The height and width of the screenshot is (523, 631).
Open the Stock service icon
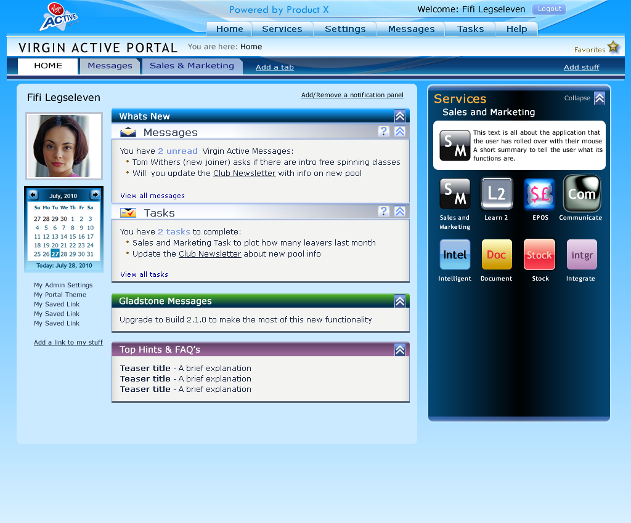[539, 254]
